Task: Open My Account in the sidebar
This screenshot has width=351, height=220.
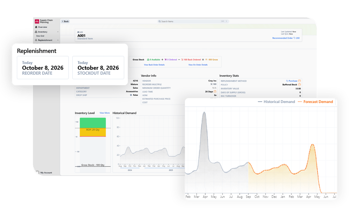Action: coord(46,173)
